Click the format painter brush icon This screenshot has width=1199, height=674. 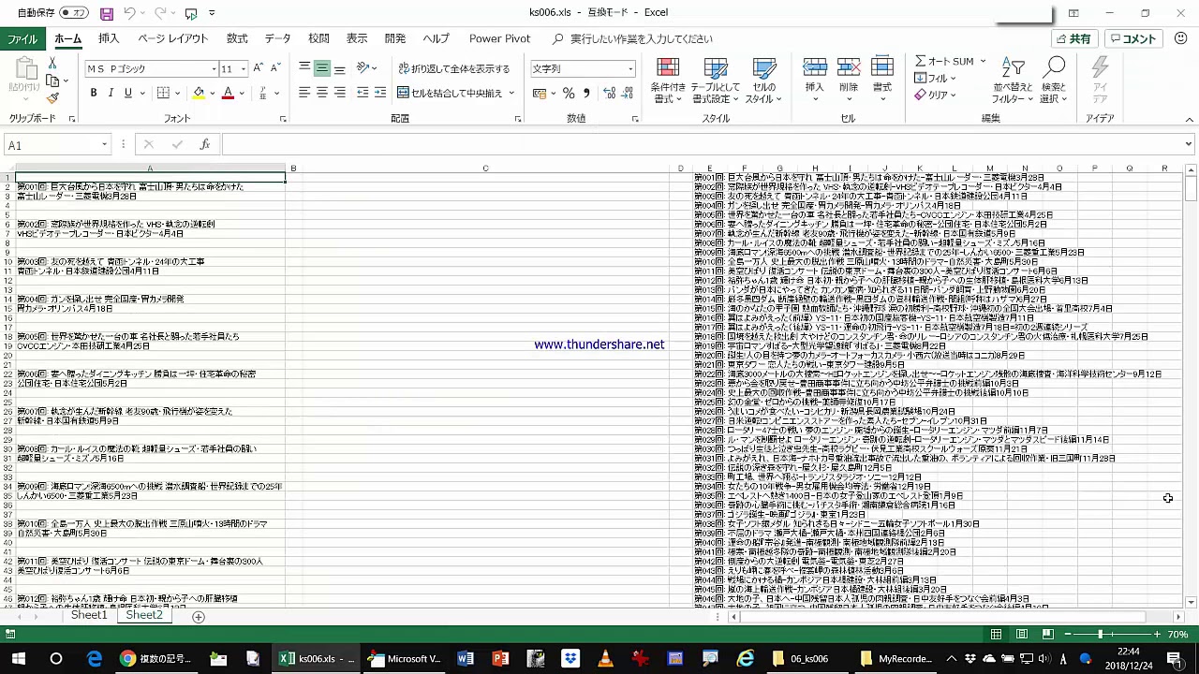(52, 98)
